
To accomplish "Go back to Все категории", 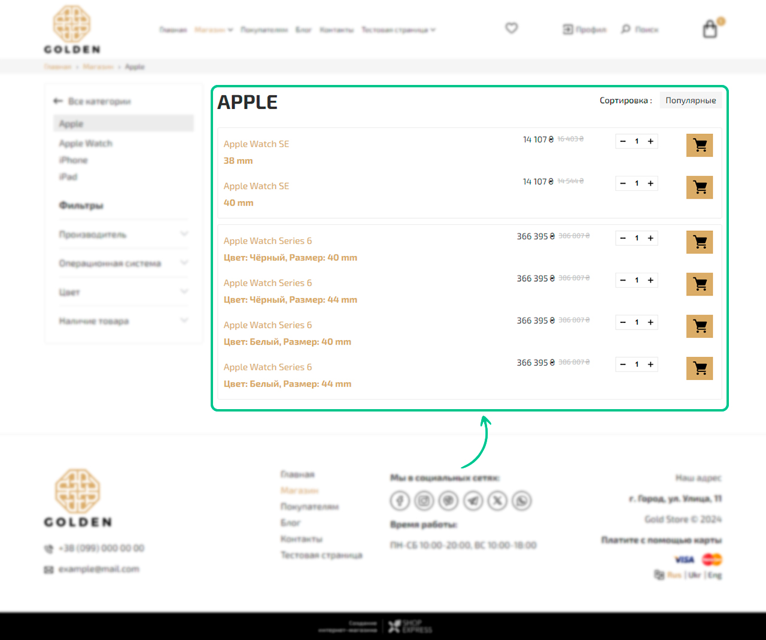I will [x=92, y=101].
